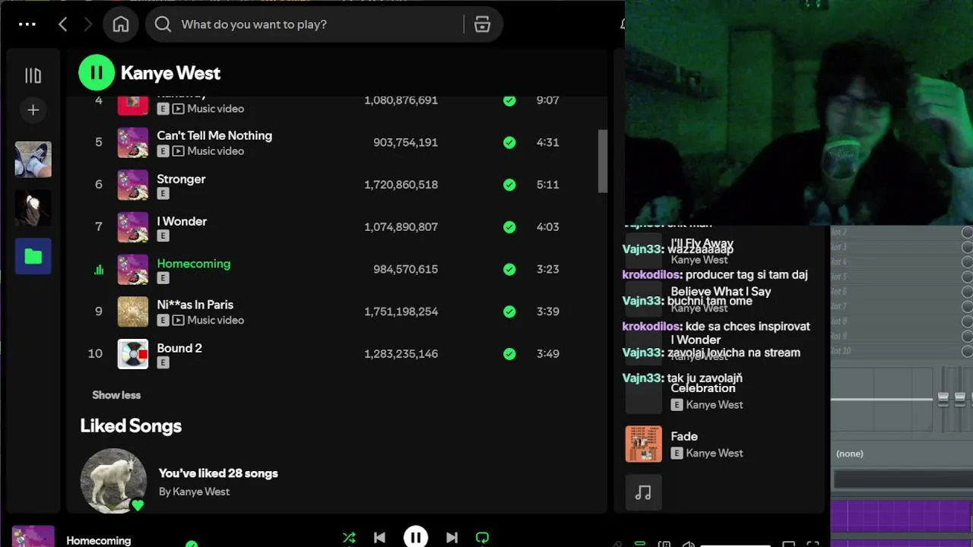The height and width of the screenshot is (547, 973).
Task: Create a playlist with the plus icon
Action: pos(33,110)
